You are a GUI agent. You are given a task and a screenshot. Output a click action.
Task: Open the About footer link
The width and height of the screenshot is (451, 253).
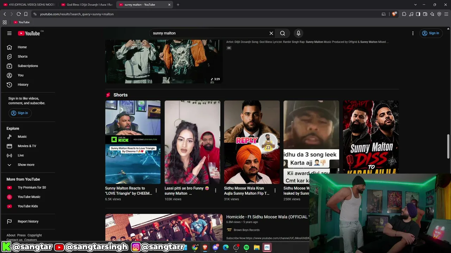pos(11,235)
